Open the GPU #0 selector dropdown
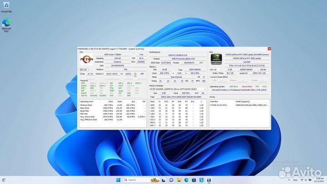327x184 pixels. [216, 70]
